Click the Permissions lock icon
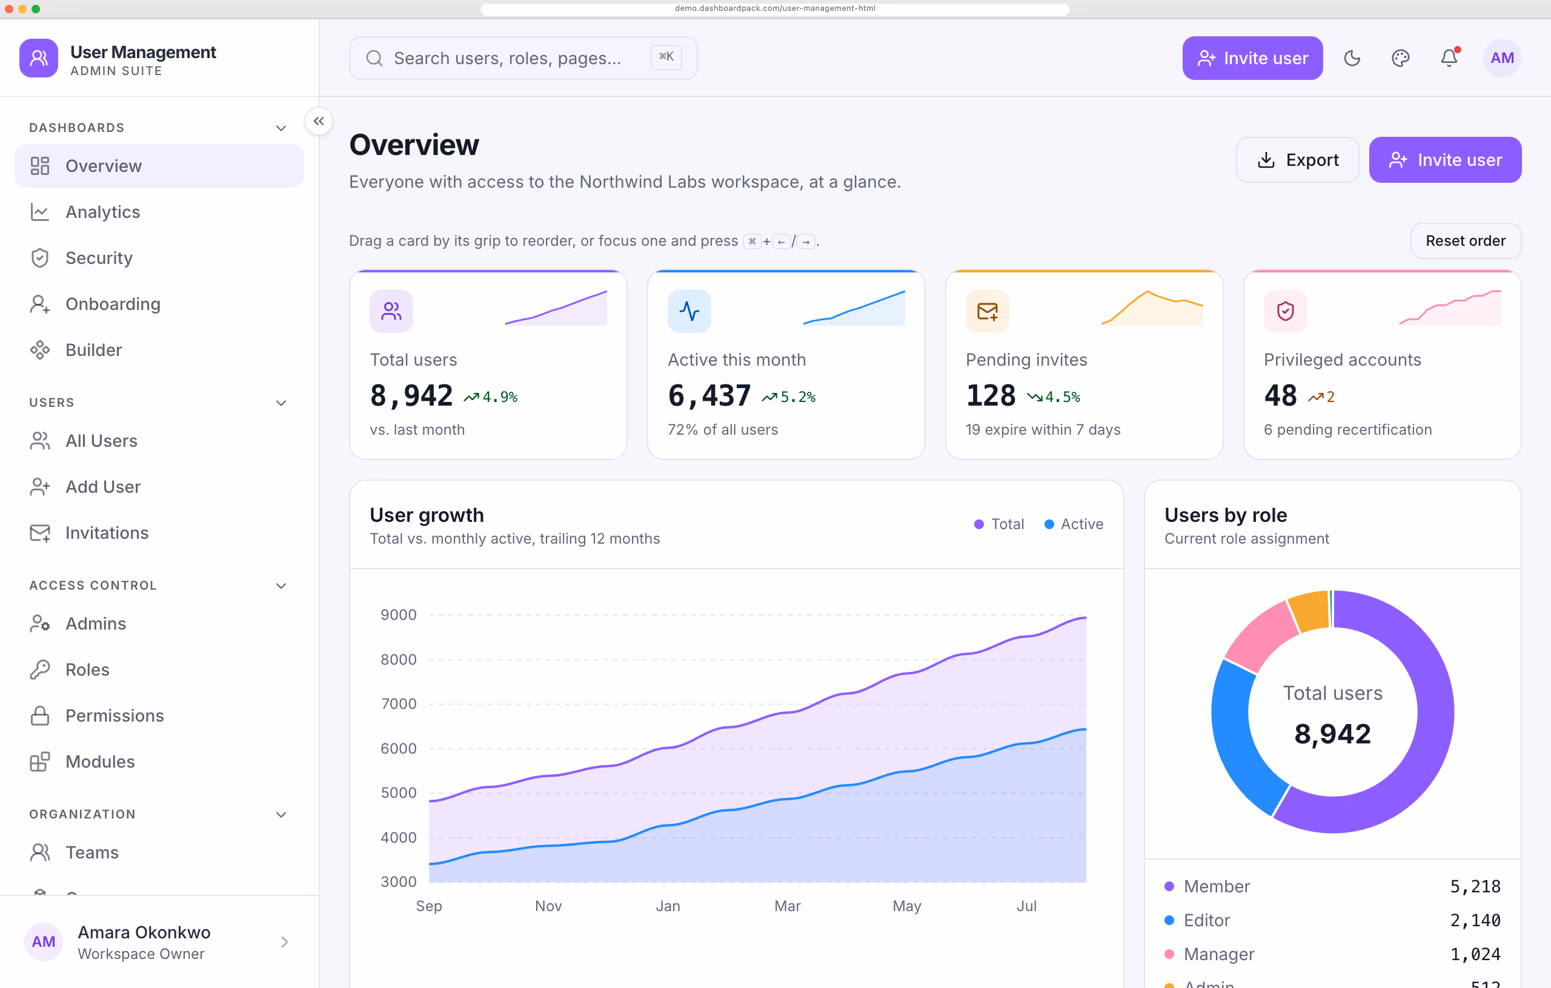The height and width of the screenshot is (988, 1551). click(x=40, y=716)
